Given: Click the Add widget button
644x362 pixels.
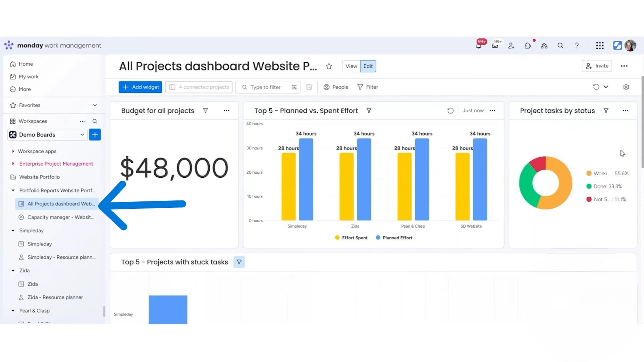Looking at the screenshot, I should click(141, 87).
